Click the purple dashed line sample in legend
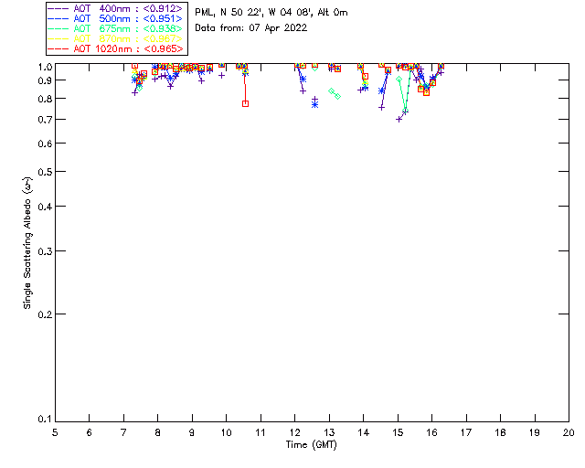 point(58,8)
